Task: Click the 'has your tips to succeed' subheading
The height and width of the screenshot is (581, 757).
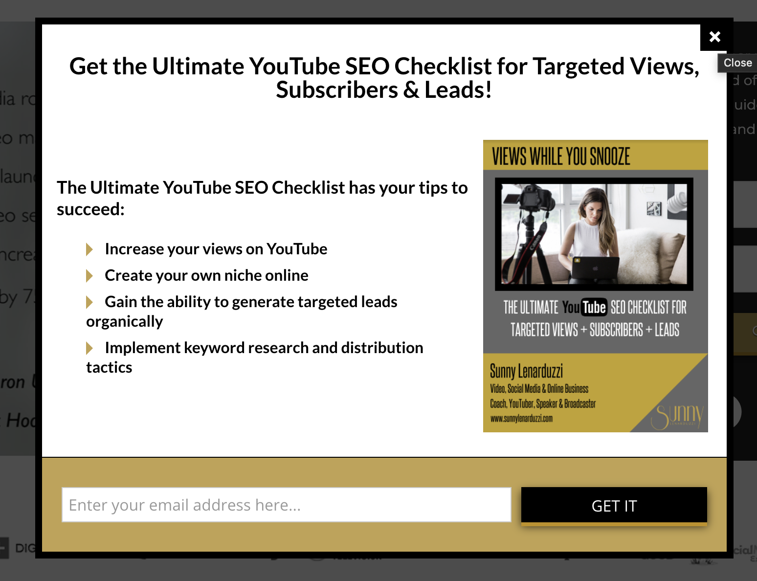Action: pos(262,198)
